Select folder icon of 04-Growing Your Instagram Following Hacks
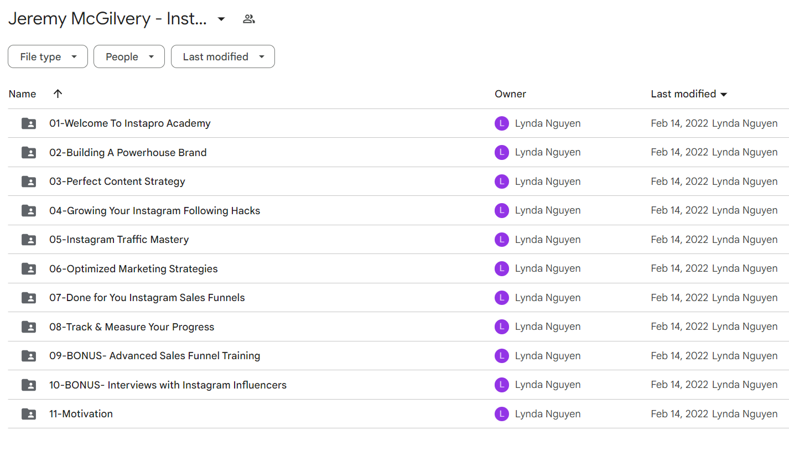Image resolution: width=789 pixels, height=466 pixels. pos(29,210)
